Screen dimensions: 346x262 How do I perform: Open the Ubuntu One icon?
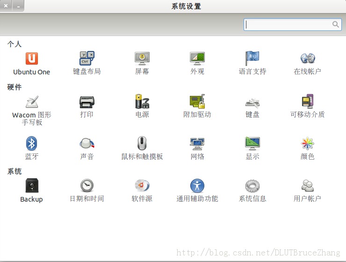31,58
